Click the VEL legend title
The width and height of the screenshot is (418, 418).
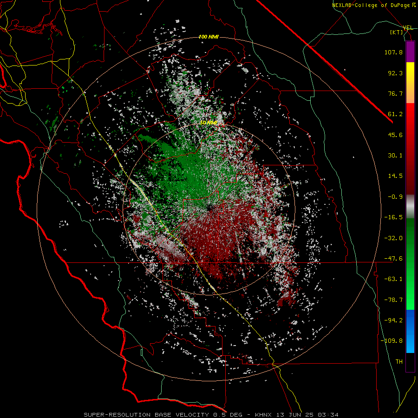point(408,28)
